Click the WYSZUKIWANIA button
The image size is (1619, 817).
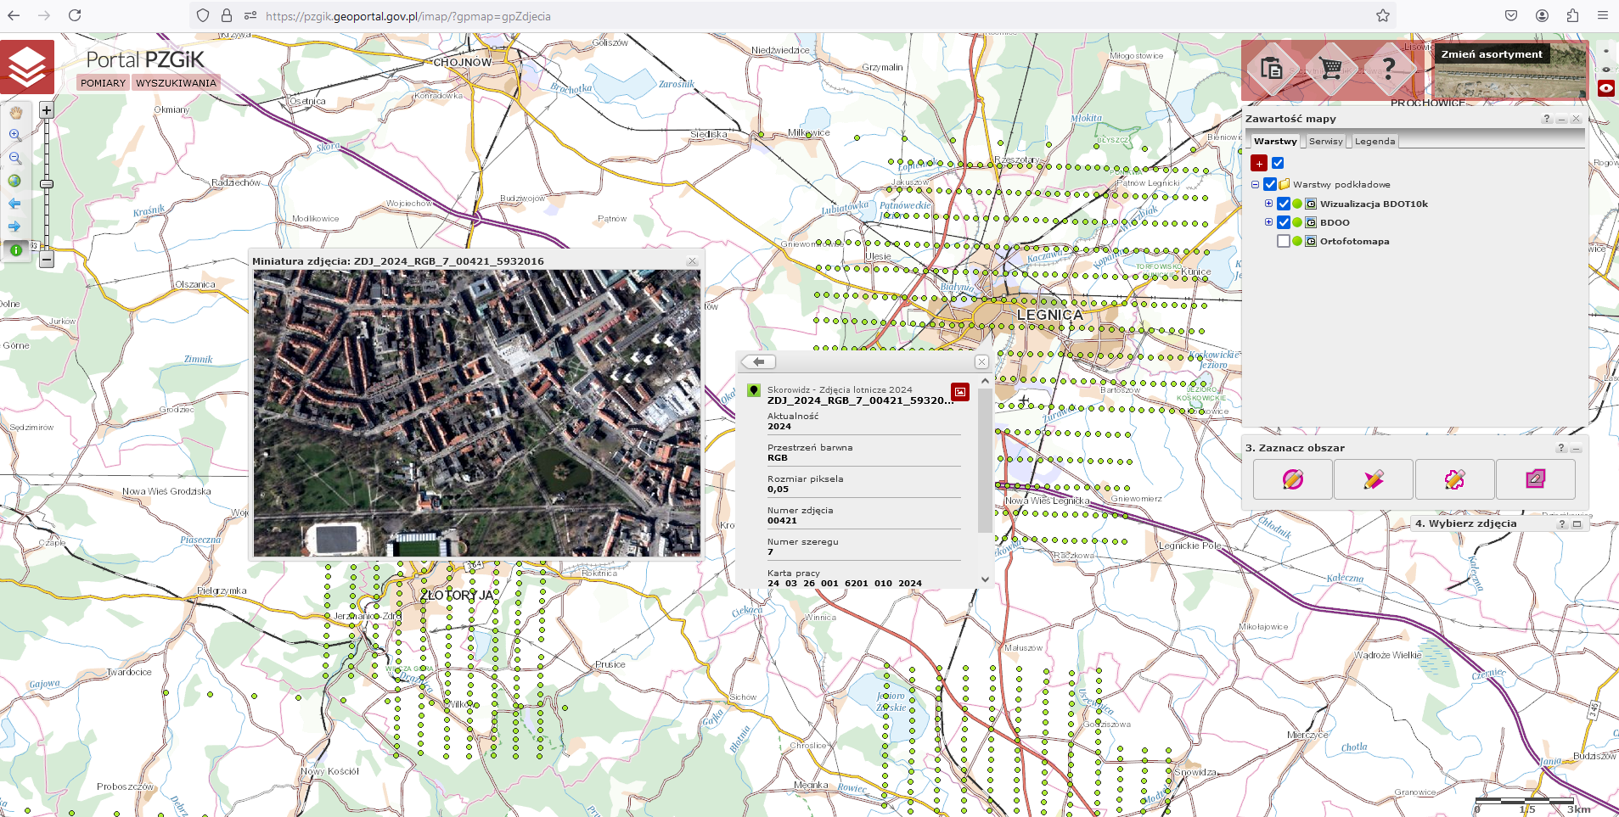pos(176,83)
